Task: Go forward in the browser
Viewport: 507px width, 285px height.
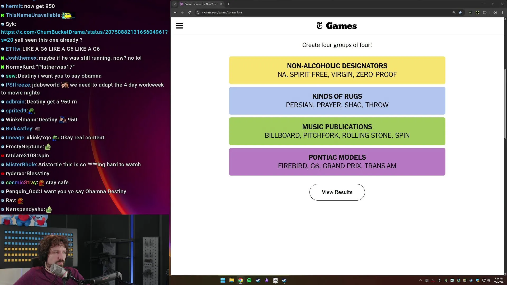Action: (x=182, y=12)
